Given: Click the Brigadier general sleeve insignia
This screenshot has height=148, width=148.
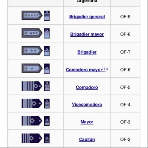Looking at the screenshot, I should (x=47, y=16).
